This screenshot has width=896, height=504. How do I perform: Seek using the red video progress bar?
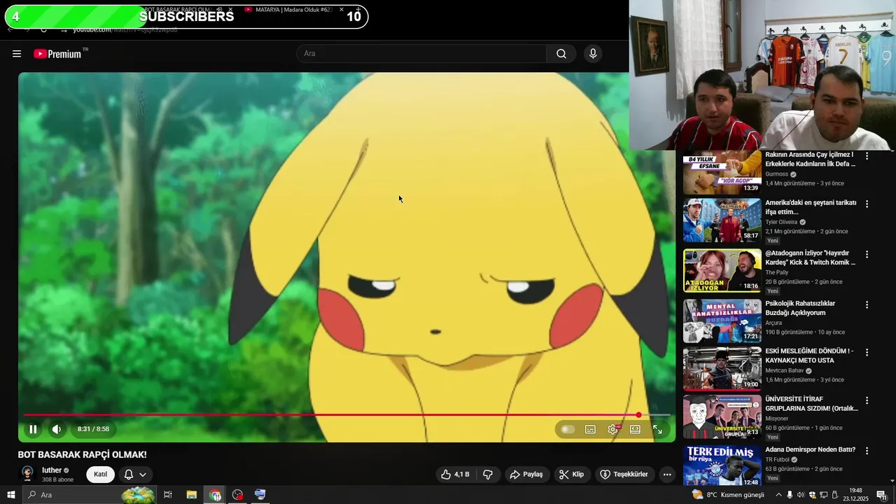point(346,415)
